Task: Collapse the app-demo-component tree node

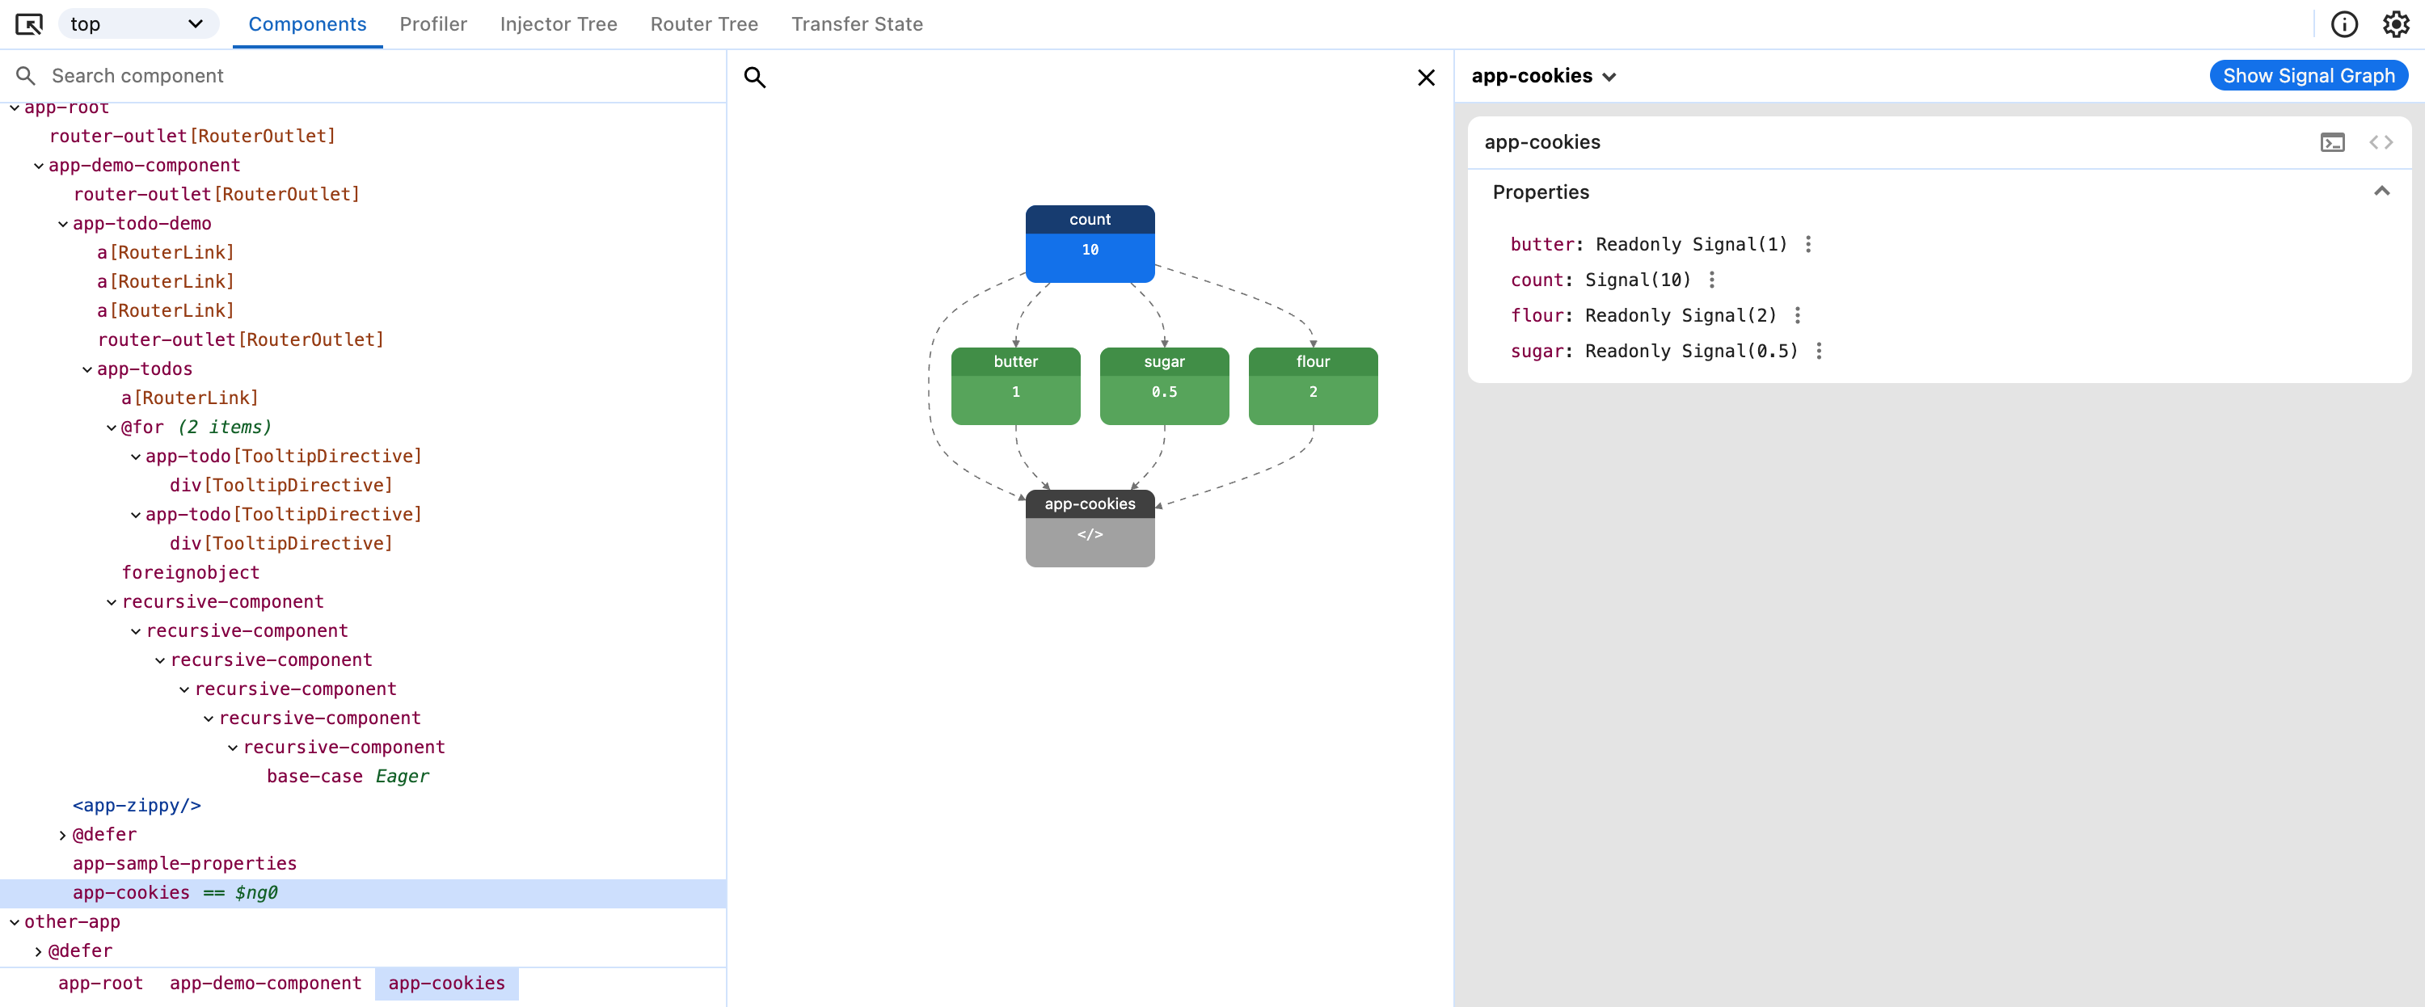Action: click(39, 166)
